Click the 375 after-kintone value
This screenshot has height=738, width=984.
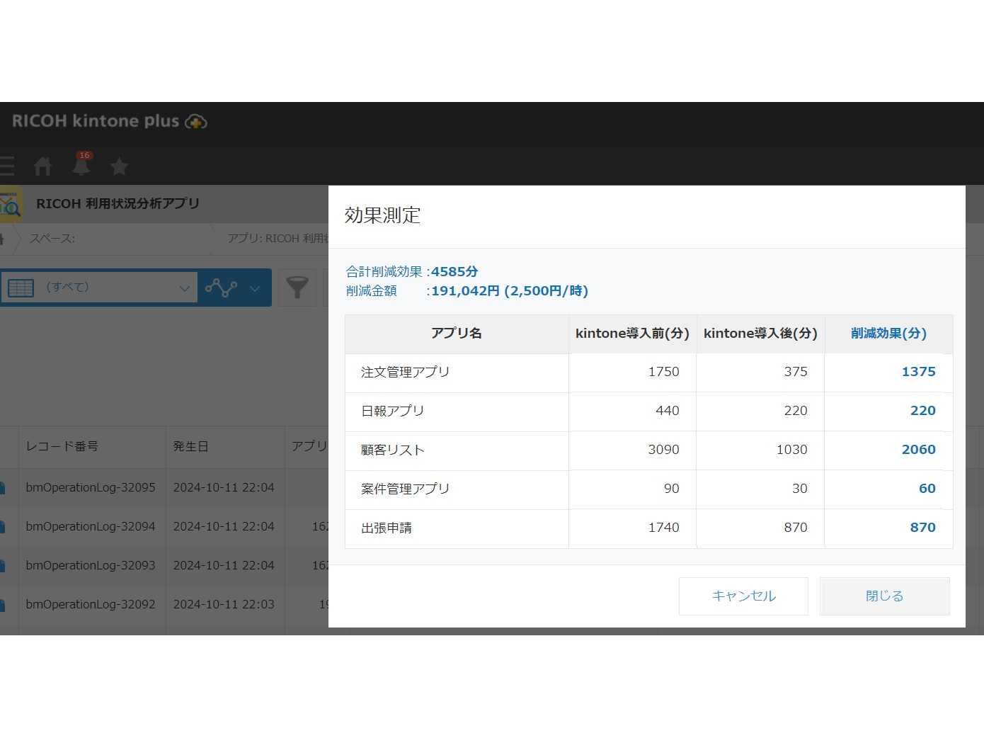point(796,372)
